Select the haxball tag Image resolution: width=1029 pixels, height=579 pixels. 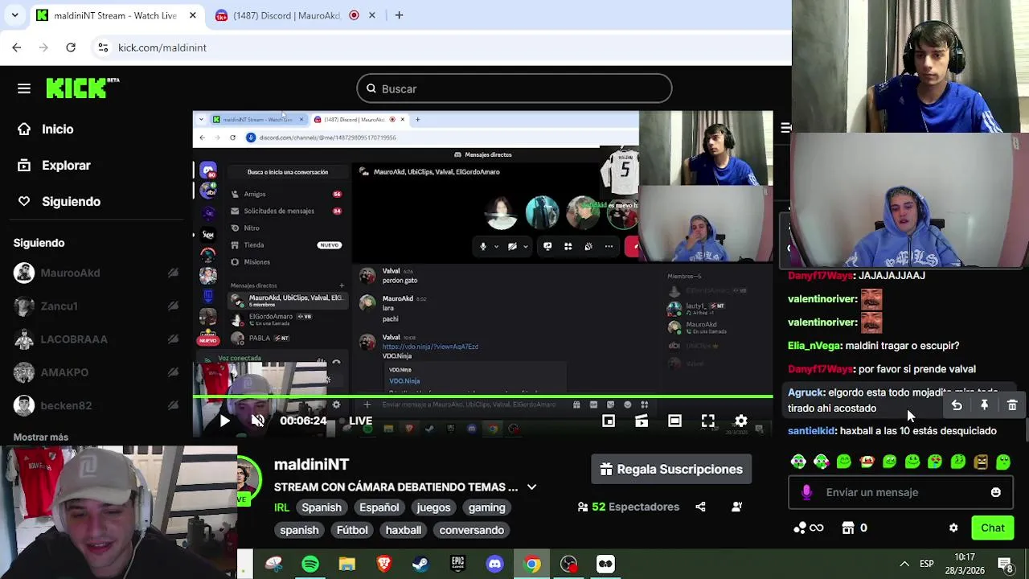click(x=403, y=530)
